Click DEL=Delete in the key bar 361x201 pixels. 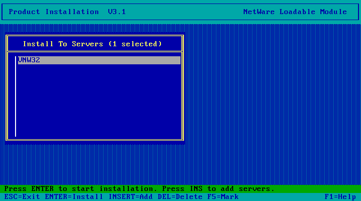pyautogui.click(x=180, y=197)
